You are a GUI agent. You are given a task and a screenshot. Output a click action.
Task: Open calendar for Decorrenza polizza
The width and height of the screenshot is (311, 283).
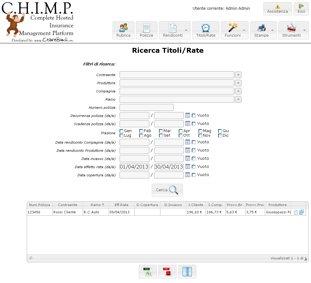tap(188, 115)
